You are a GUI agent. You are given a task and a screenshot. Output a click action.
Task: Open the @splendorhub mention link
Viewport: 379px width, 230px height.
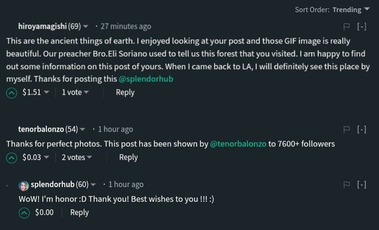point(146,79)
